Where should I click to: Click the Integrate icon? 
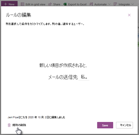115,4
